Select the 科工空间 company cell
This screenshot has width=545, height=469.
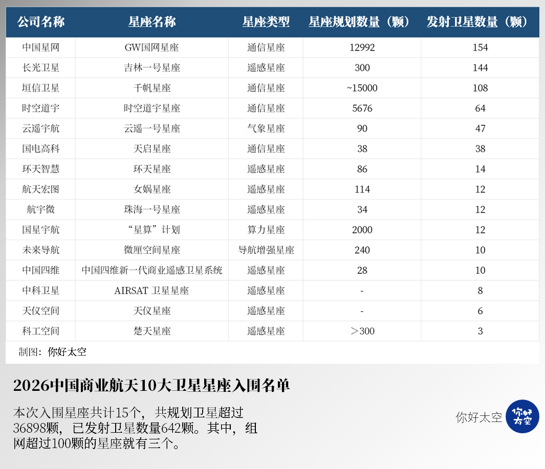click(41, 331)
